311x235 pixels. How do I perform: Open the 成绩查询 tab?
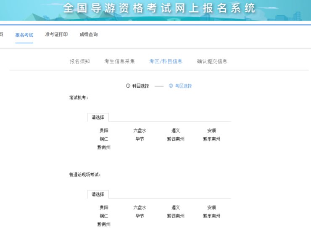pyautogui.click(x=88, y=34)
